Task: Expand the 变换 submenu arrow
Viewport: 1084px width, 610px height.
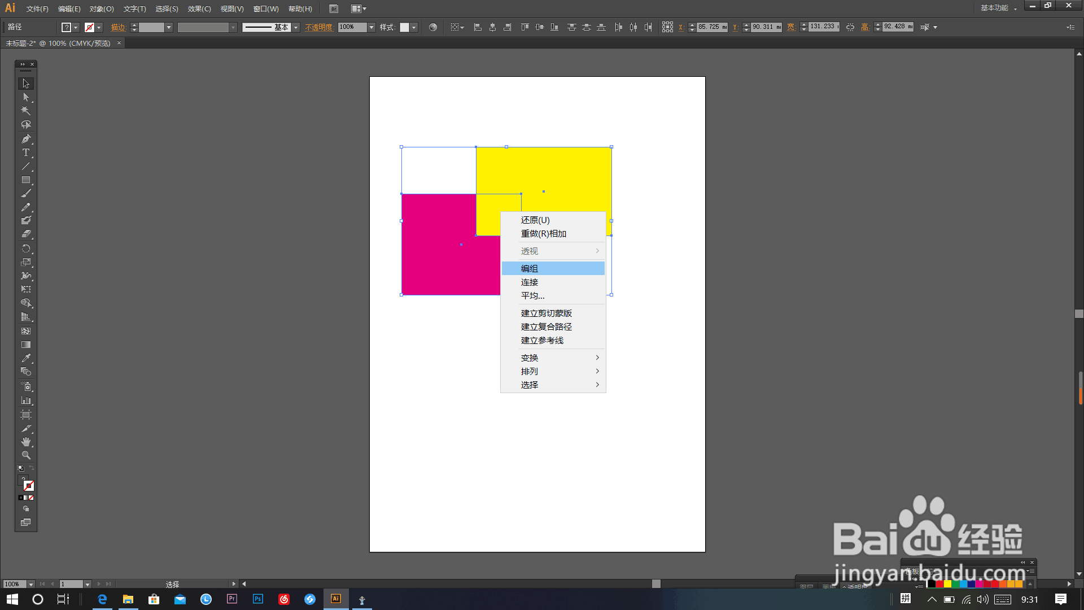Action: pos(597,358)
